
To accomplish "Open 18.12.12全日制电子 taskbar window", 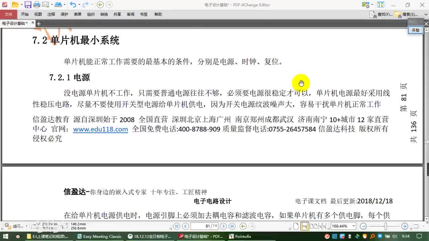I will [150, 236].
